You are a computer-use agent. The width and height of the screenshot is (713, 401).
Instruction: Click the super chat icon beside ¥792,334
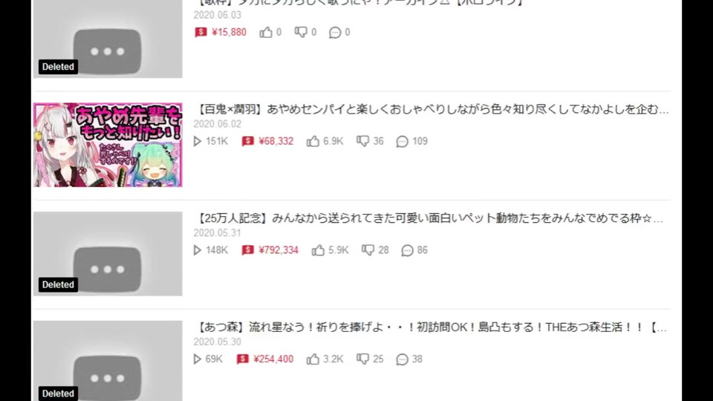tap(248, 250)
